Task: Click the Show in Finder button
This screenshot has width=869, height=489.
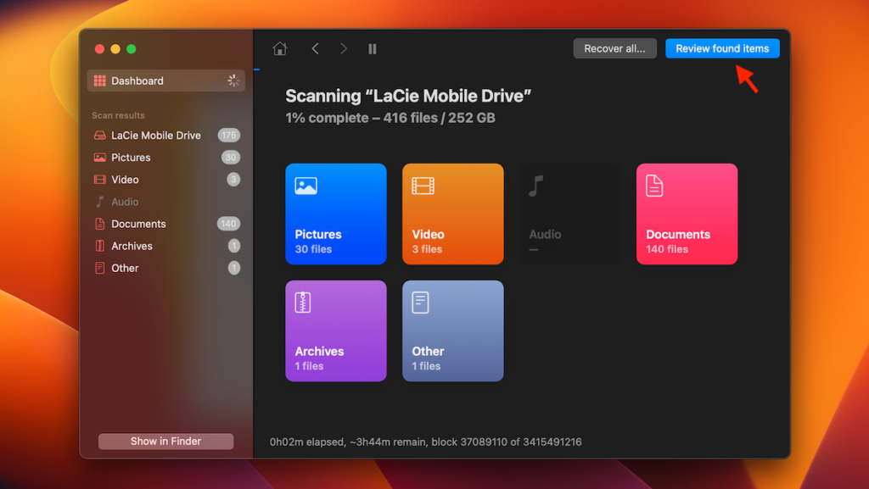Action: tap(165, 441)
